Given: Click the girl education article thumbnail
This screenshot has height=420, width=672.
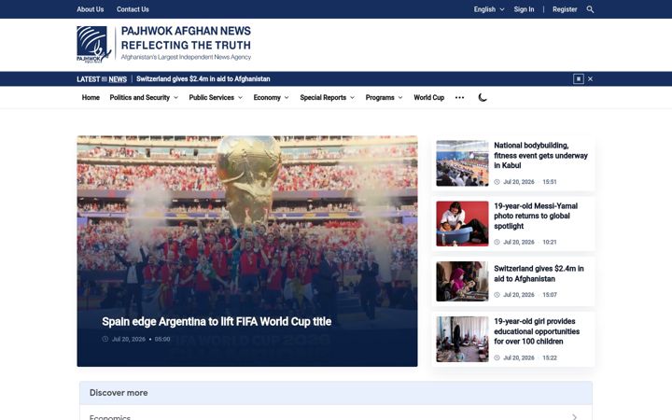Looking at the screenshot, I should click(462, 340).
